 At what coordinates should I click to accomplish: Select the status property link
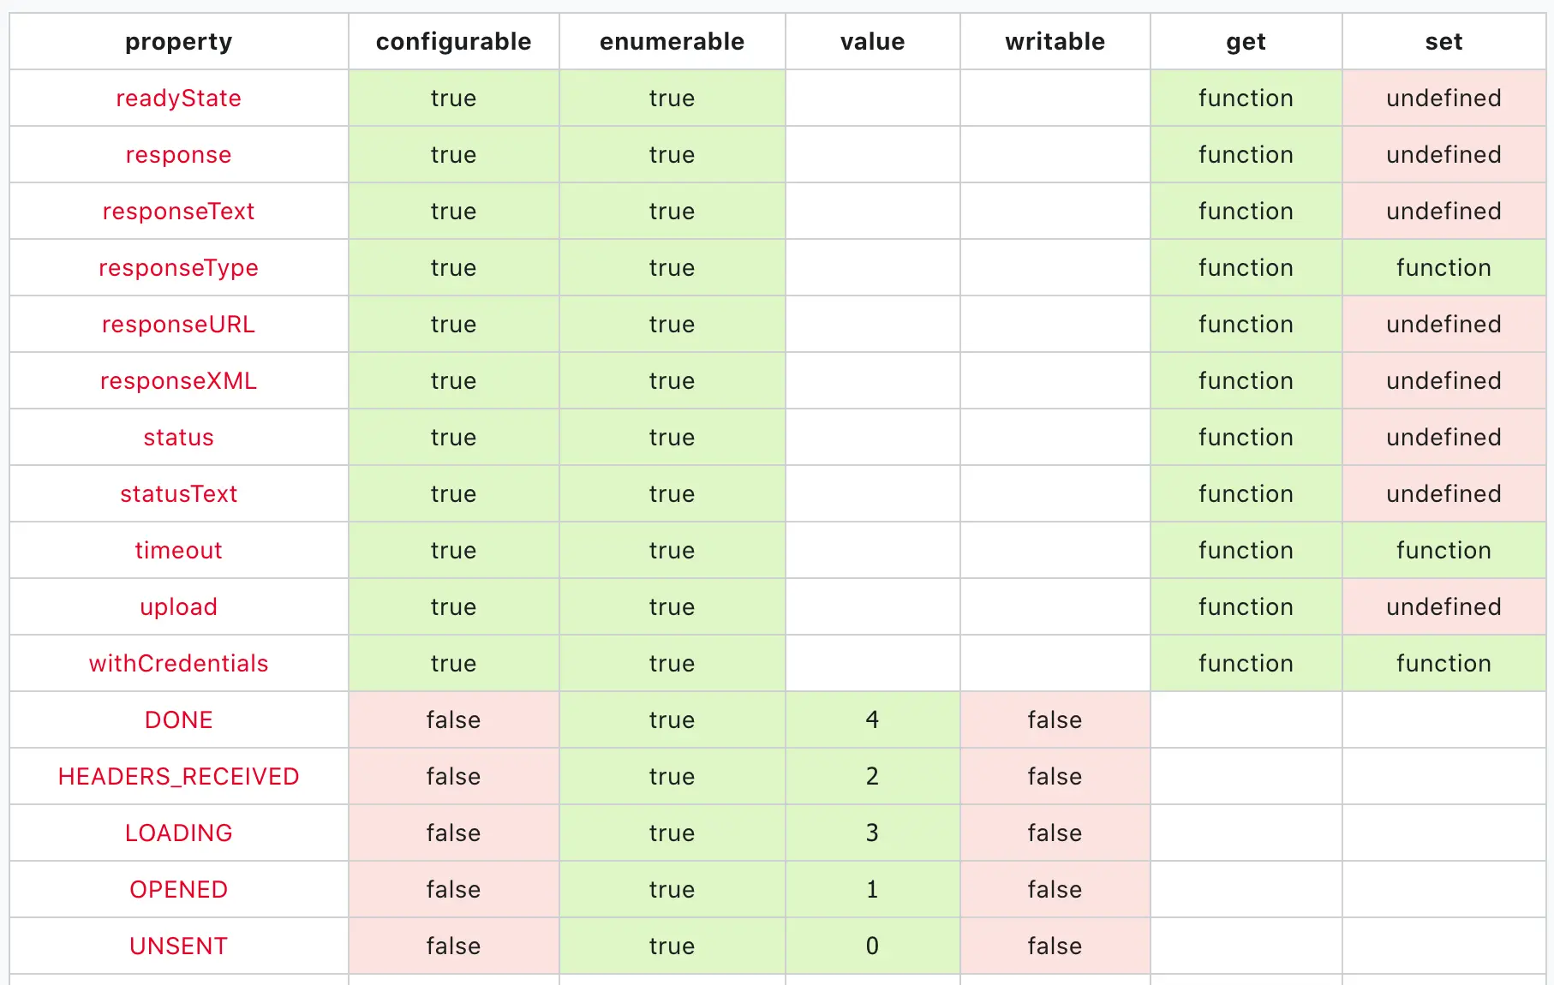pyautogui.click(x=178, y=438)
